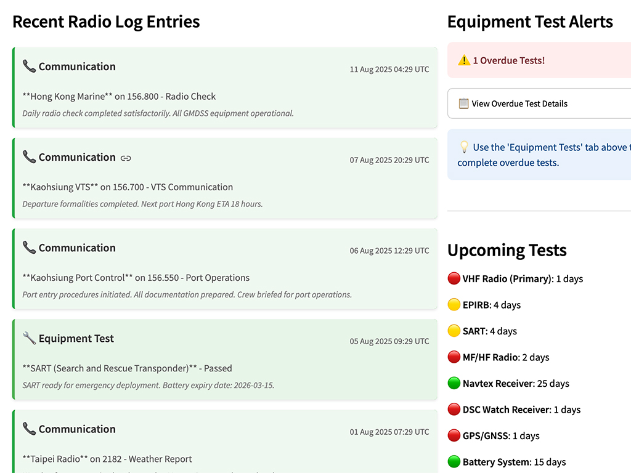This screenshot has width=631, height=473.
Task: Click the link icon beside Kaohsiung VTS Communication heading
Action: [126, 158]
